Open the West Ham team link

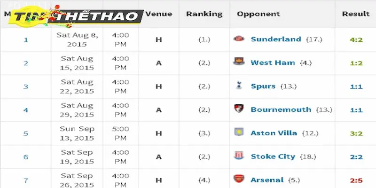(273, 63)
